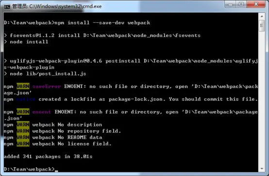Click the scrollbar down arrow
The width and height of the screenshot is (269, 176).
[262, 169]
